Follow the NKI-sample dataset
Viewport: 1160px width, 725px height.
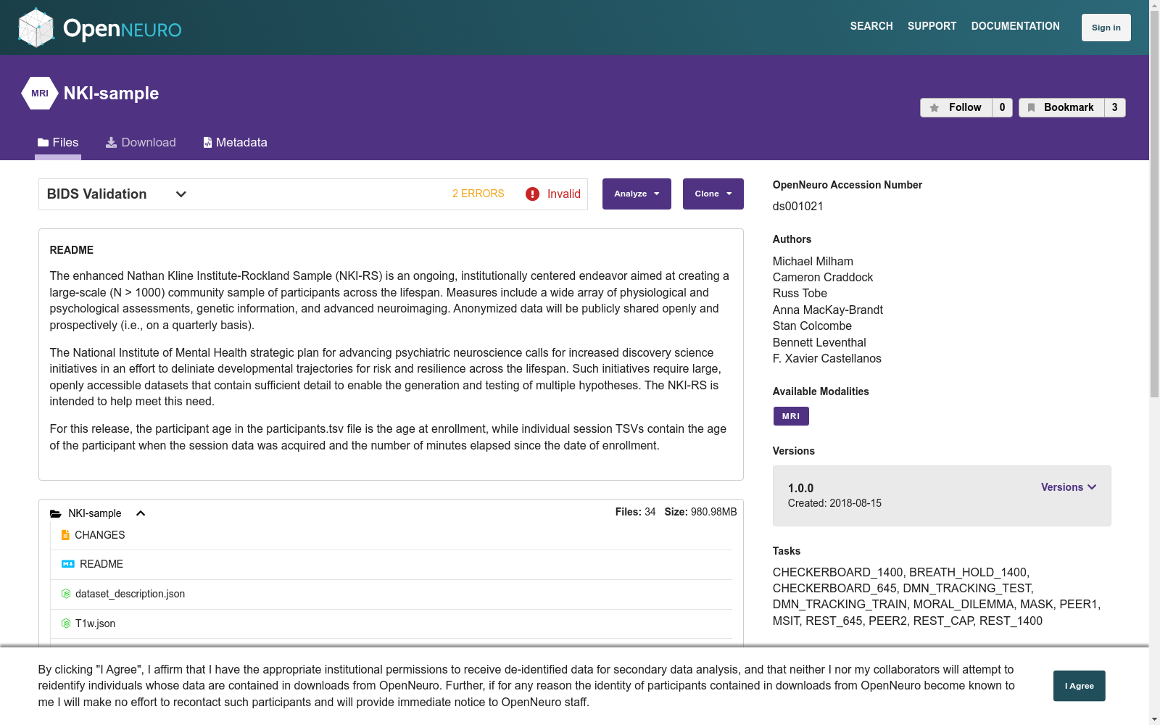[956, 107]
